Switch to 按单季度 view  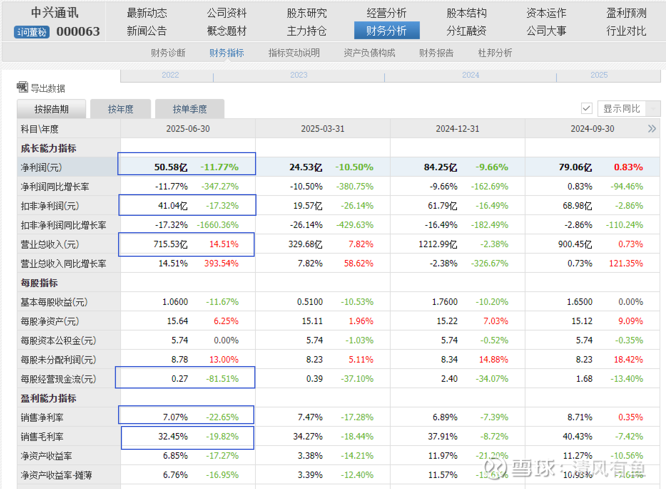pos(190,109)
